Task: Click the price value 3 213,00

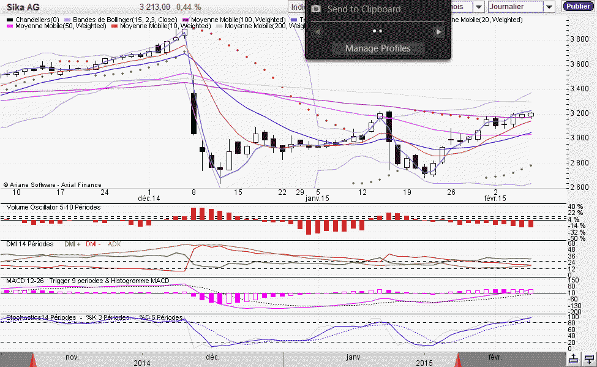Action: pyautogui.click(x=154, y=7)
